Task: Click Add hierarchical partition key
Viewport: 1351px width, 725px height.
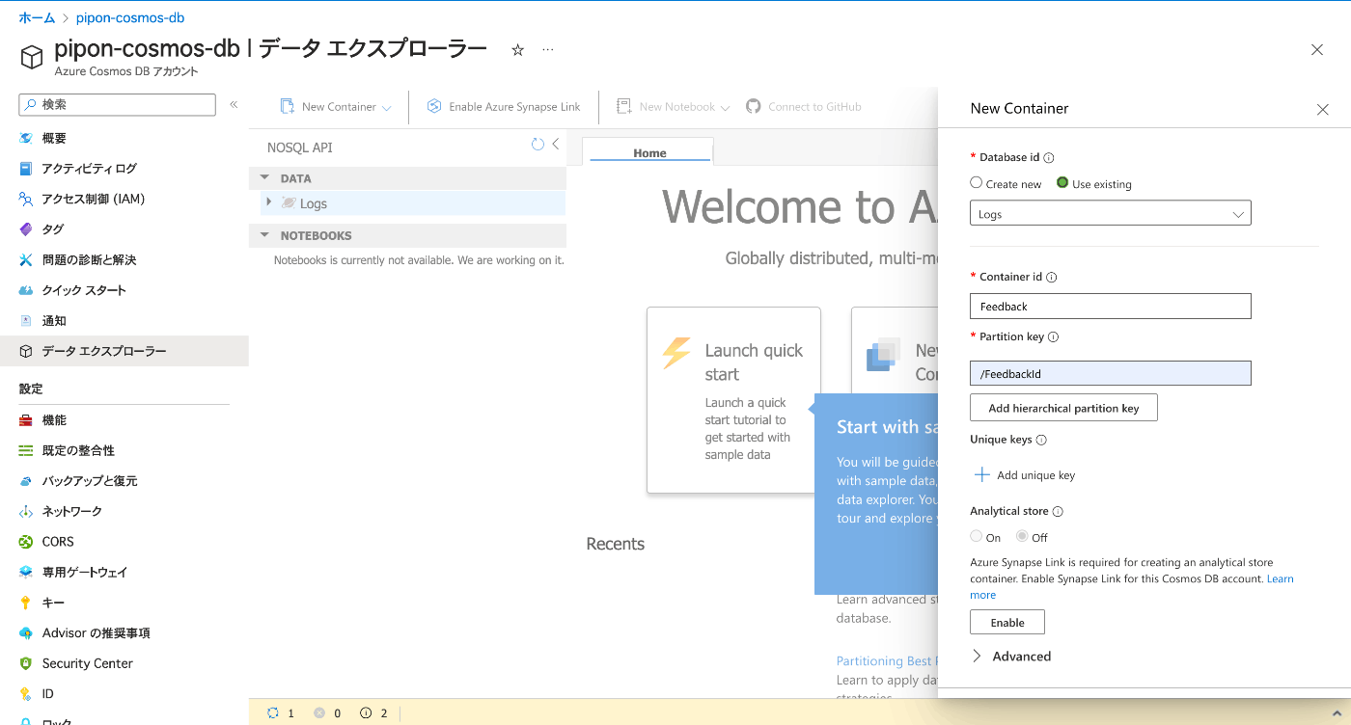Action: pos(1063,408)
